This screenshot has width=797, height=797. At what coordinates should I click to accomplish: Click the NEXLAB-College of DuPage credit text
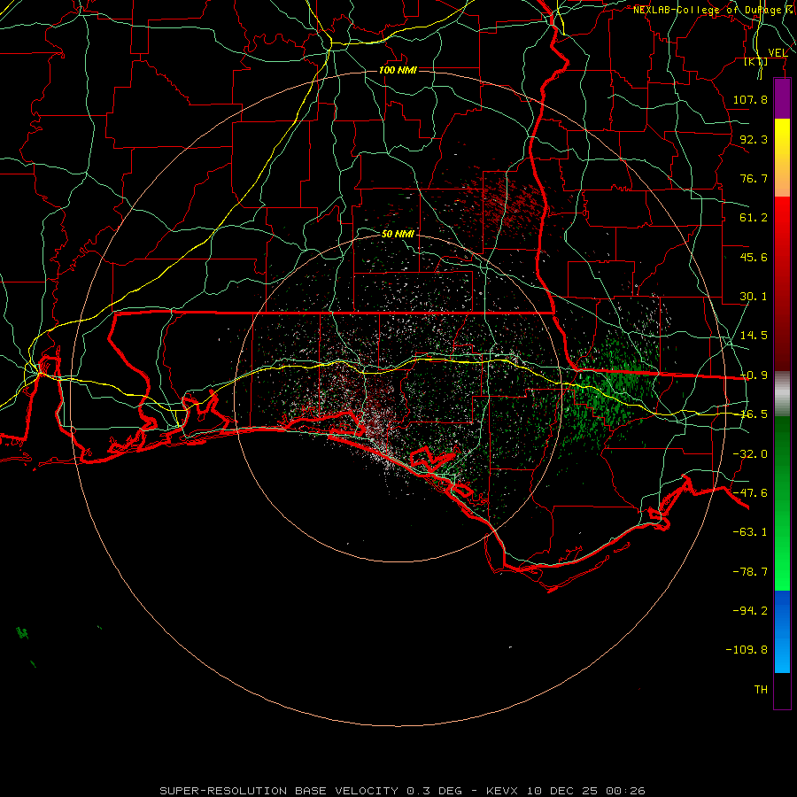[714, 10]
